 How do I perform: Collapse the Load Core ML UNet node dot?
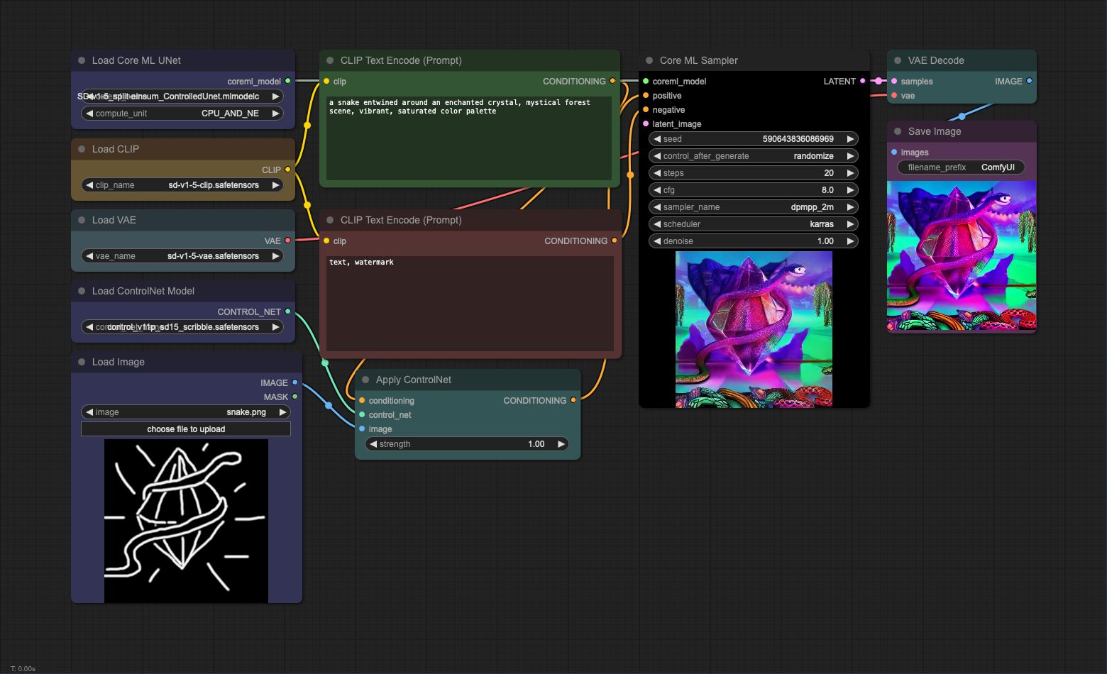point(82,61)
